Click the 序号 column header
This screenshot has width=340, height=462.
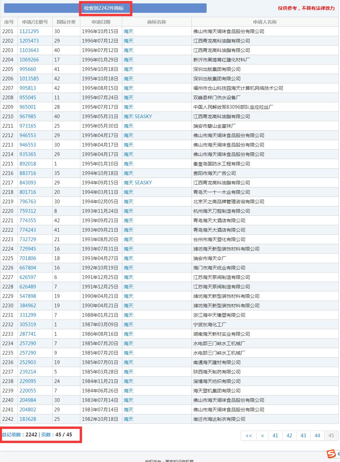9,22
